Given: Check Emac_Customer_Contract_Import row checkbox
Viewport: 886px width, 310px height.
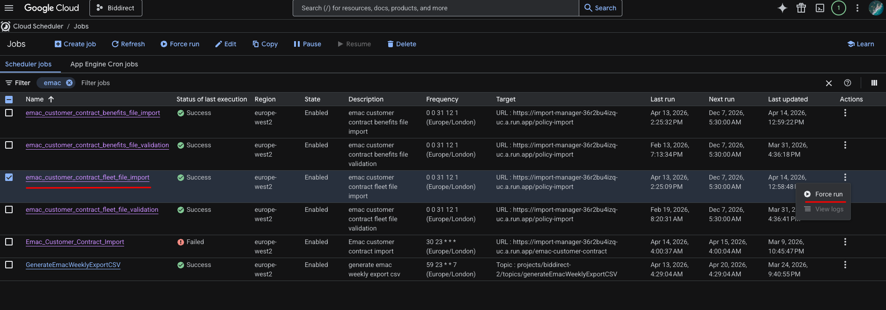Looking at the screenshot, I should [9, 242].
